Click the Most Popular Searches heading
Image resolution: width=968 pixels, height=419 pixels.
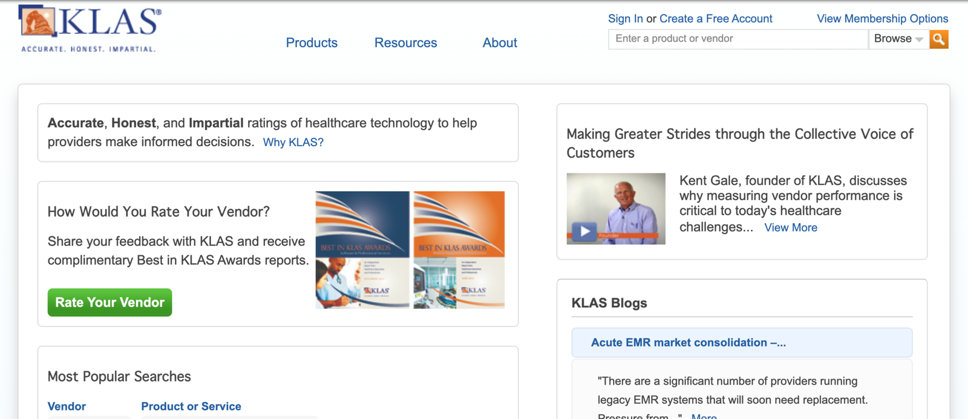(x=119, y=377)
